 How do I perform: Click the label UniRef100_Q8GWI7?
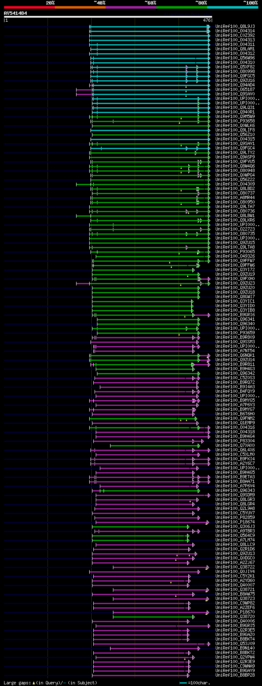[235, 297]
